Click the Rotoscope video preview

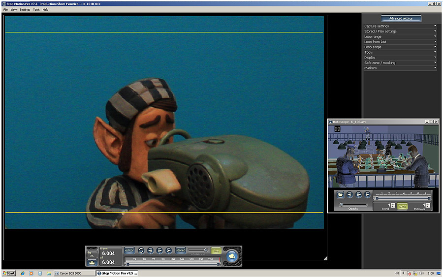[383, 156]
